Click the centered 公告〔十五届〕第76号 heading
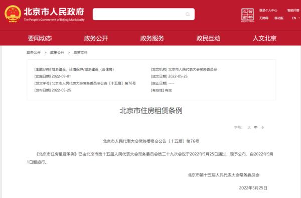Screen dimensions: 301x198 [151, 141]
